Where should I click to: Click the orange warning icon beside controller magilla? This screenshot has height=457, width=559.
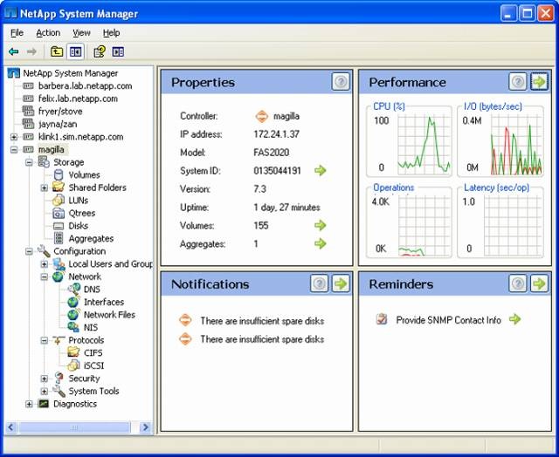click(x=262, y=116)
